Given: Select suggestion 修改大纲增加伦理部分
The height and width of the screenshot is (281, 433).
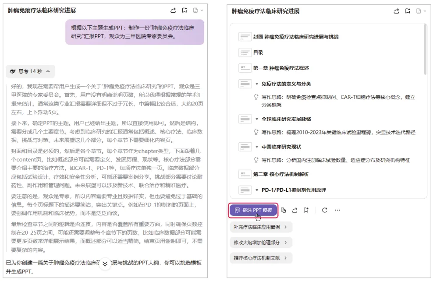Looking at the screenshot, I should click(261, 242).
